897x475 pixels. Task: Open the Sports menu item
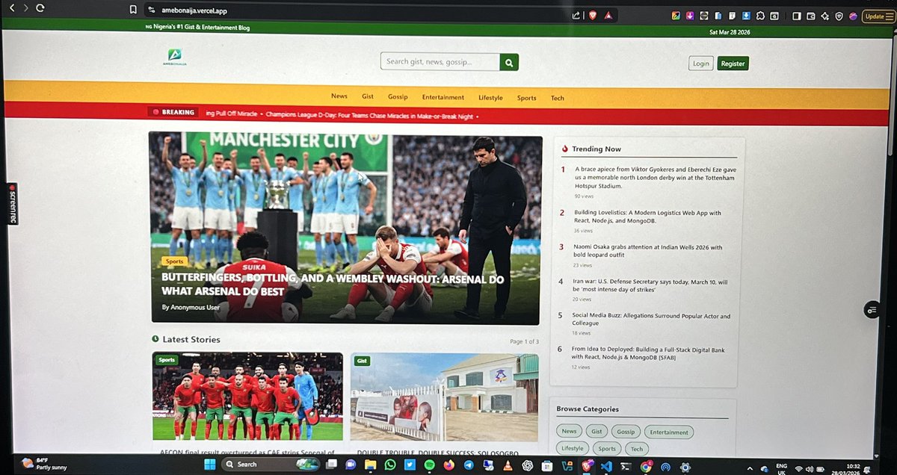527,98
